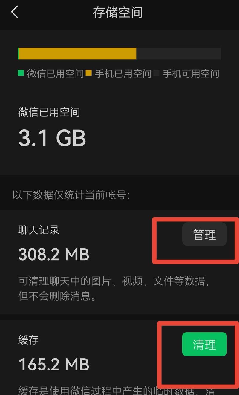The image size is (239, 395).
Task: Click the yellow 手机已用空间 legend square
Action: (x=88, y=73)
